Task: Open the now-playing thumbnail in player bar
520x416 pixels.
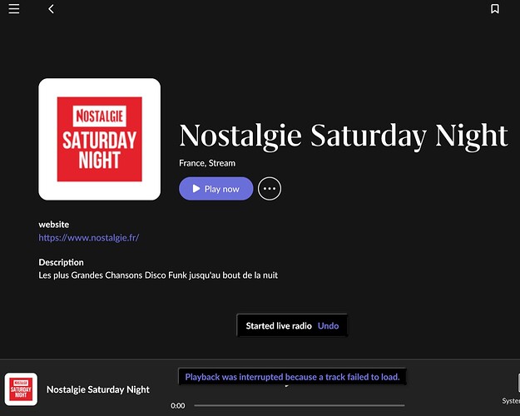Action: pyautogui.click(x=21, y=389)
